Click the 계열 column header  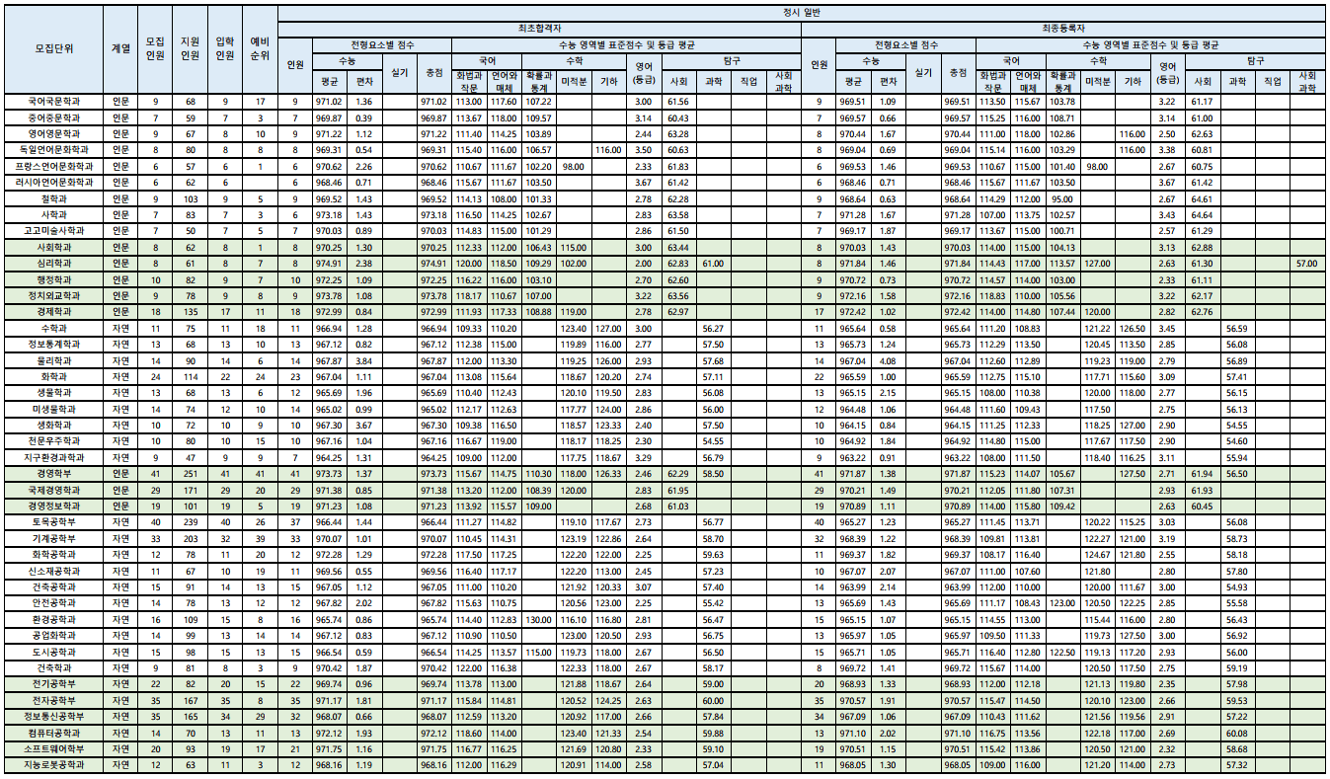[121, 48]
